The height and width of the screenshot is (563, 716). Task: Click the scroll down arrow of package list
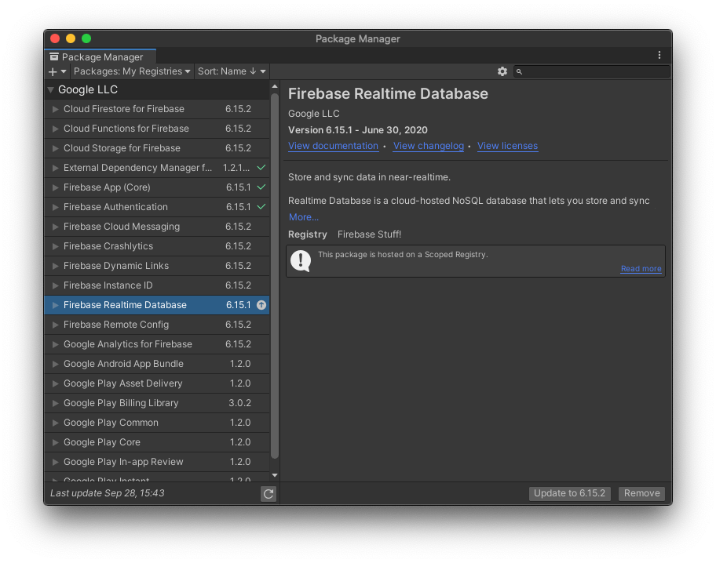pos(275,475)
